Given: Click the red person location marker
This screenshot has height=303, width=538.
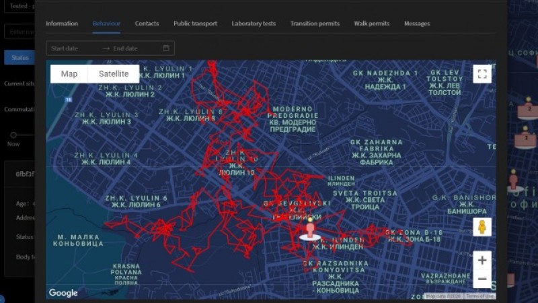Looking at the screenshot, I should tap(310, 230).
